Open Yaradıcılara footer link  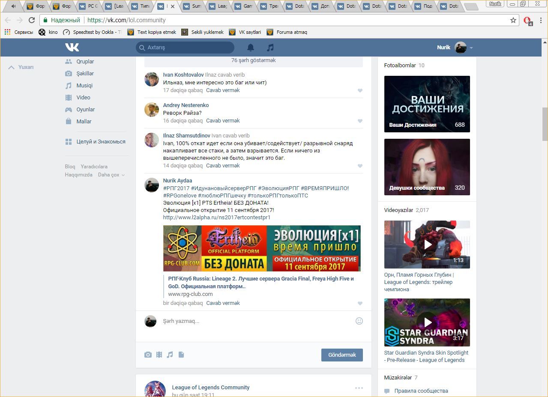(94, 167)
